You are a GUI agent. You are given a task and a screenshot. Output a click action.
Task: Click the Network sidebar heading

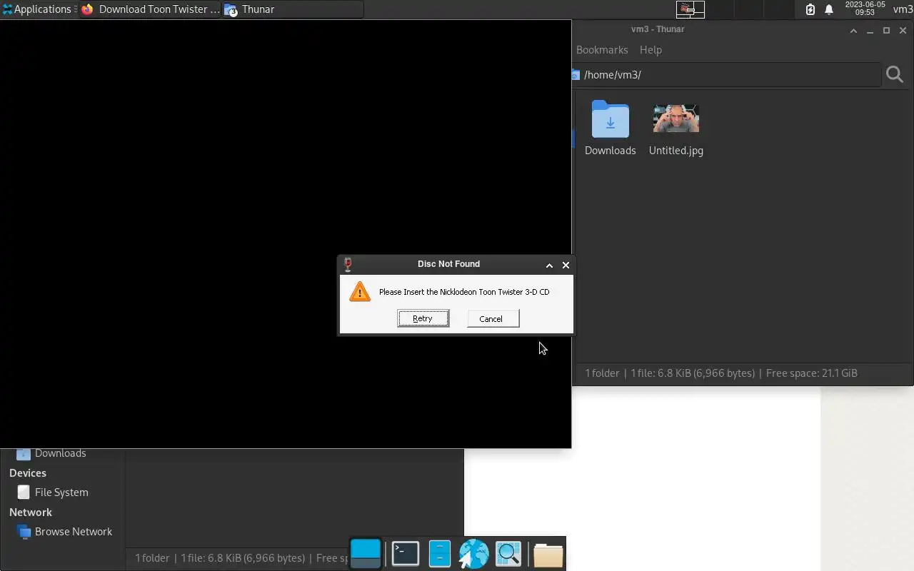click(x=31, y=512)
